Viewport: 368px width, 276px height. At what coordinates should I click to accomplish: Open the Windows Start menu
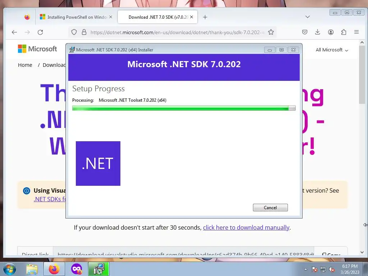click(x=10, y=269)
